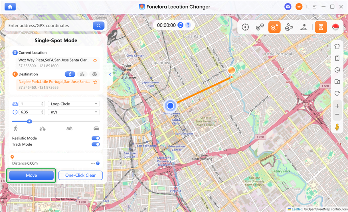Select cycling travel mode for Destination
Image resolution: width=348 pixels, height=212 pixels.
[x=82, y=74]
